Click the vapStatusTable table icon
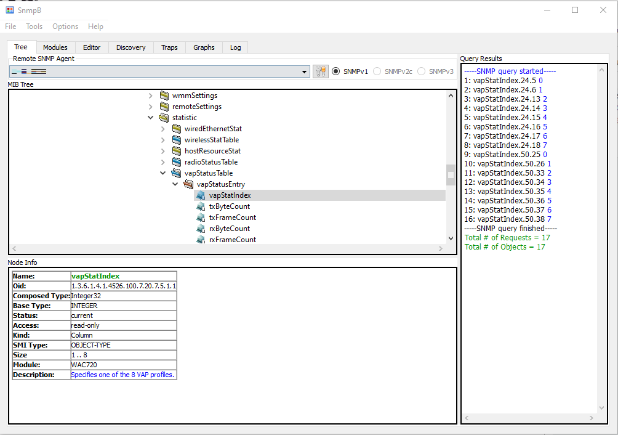This screenshot has width=618, height=435. point(177,173)
